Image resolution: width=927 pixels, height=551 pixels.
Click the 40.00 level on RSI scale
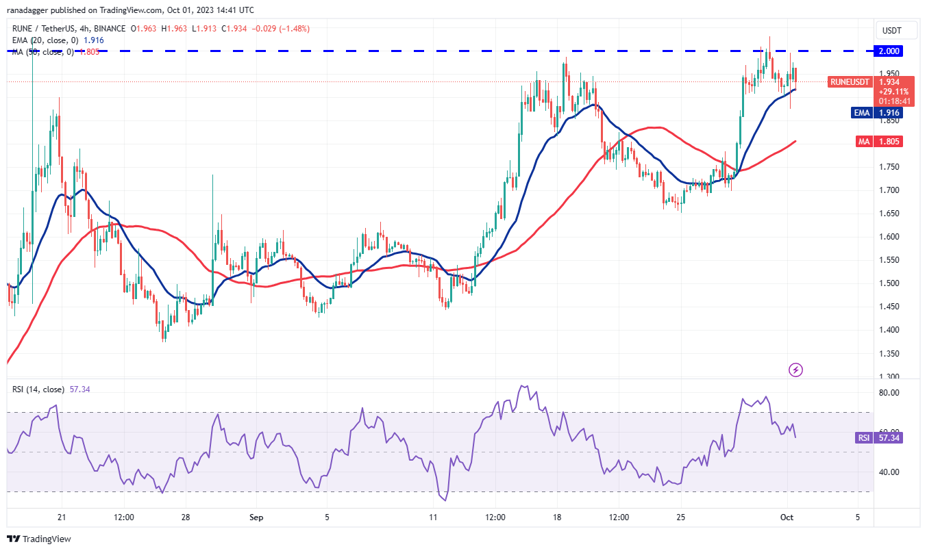tap(891, 472)
